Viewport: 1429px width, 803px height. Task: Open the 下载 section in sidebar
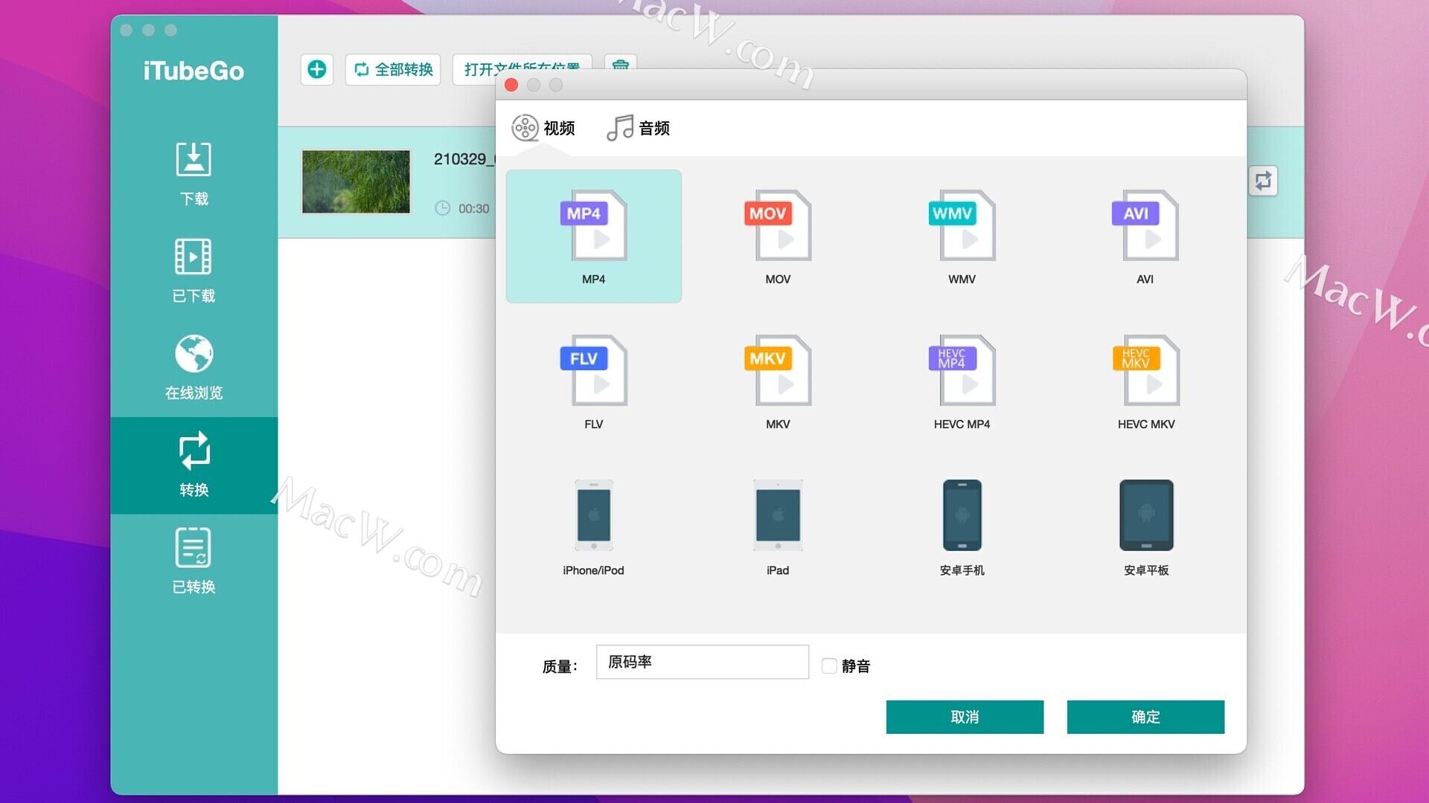click(x=194, y=174)
